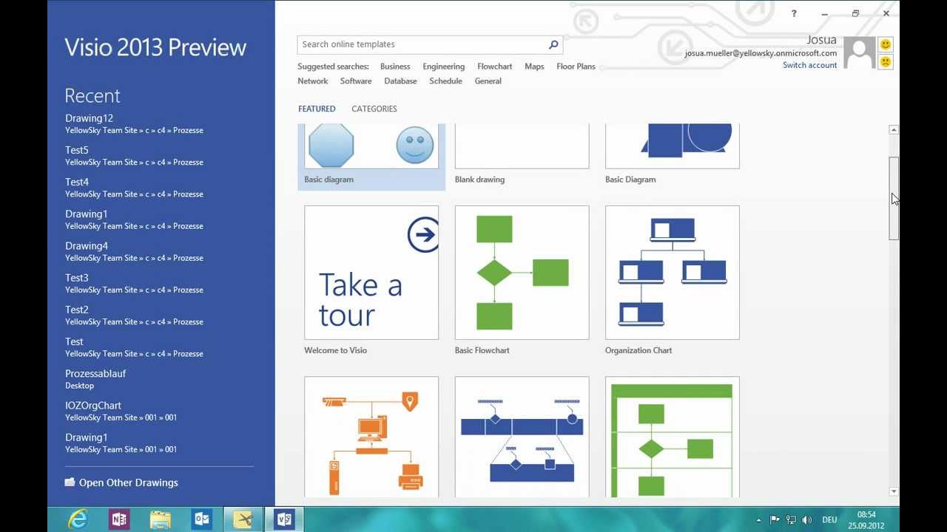This screenshot has width=947, height=532.
Task: Click the Software suggested search
Action: [356, 81]
